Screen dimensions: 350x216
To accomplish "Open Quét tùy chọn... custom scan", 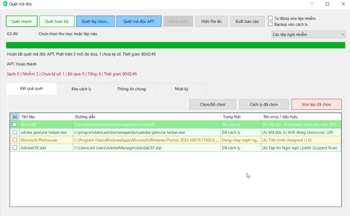I will point(95,21).
